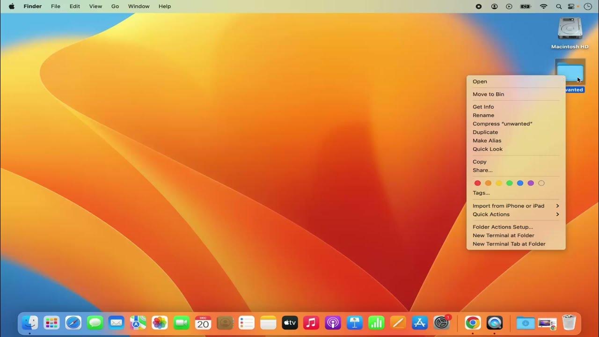This screenshot has height=337, width=599.
Task: Choose Make Alias
Action: [516, 140]
